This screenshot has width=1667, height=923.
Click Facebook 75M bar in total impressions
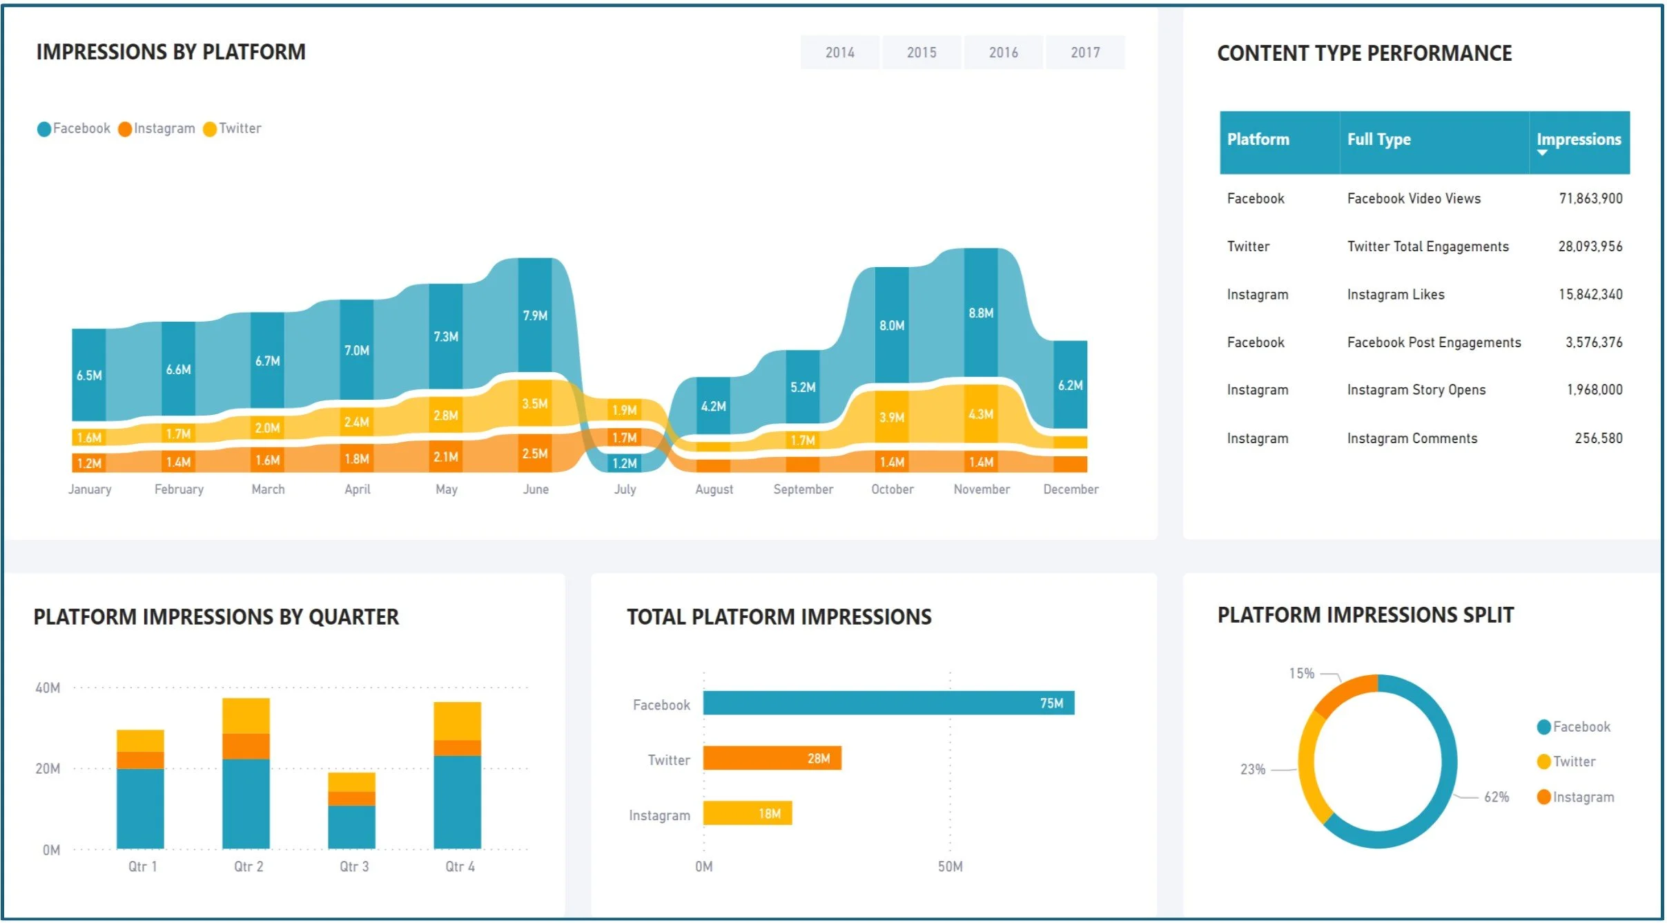point(888,703)
